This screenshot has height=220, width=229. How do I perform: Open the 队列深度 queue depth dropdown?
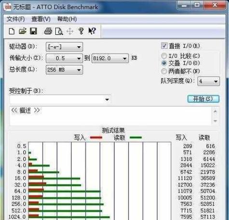(208, 81)
